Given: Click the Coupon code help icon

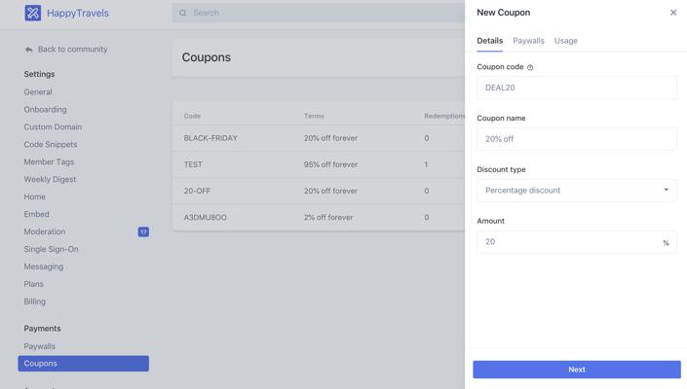Looking at the screenshot, I should [530, 68].
